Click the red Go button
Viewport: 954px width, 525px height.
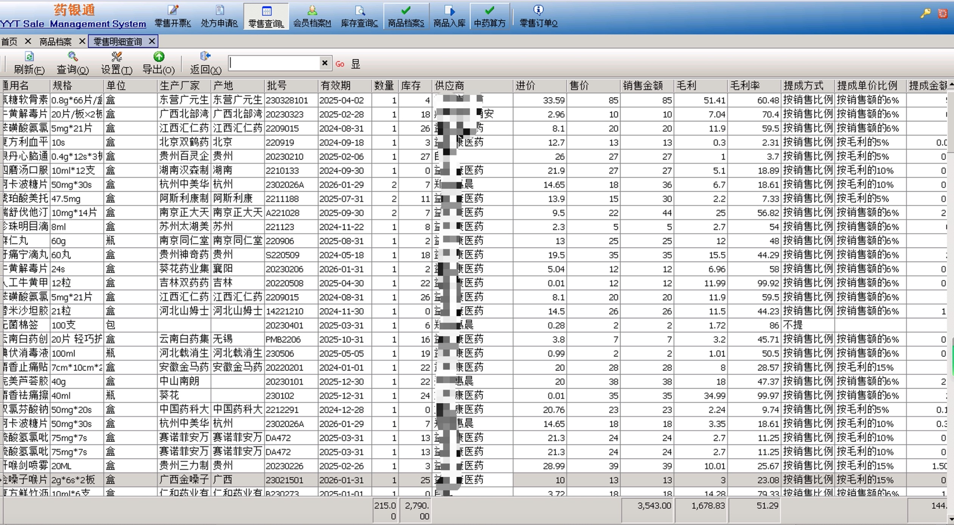tap(340, 64)
